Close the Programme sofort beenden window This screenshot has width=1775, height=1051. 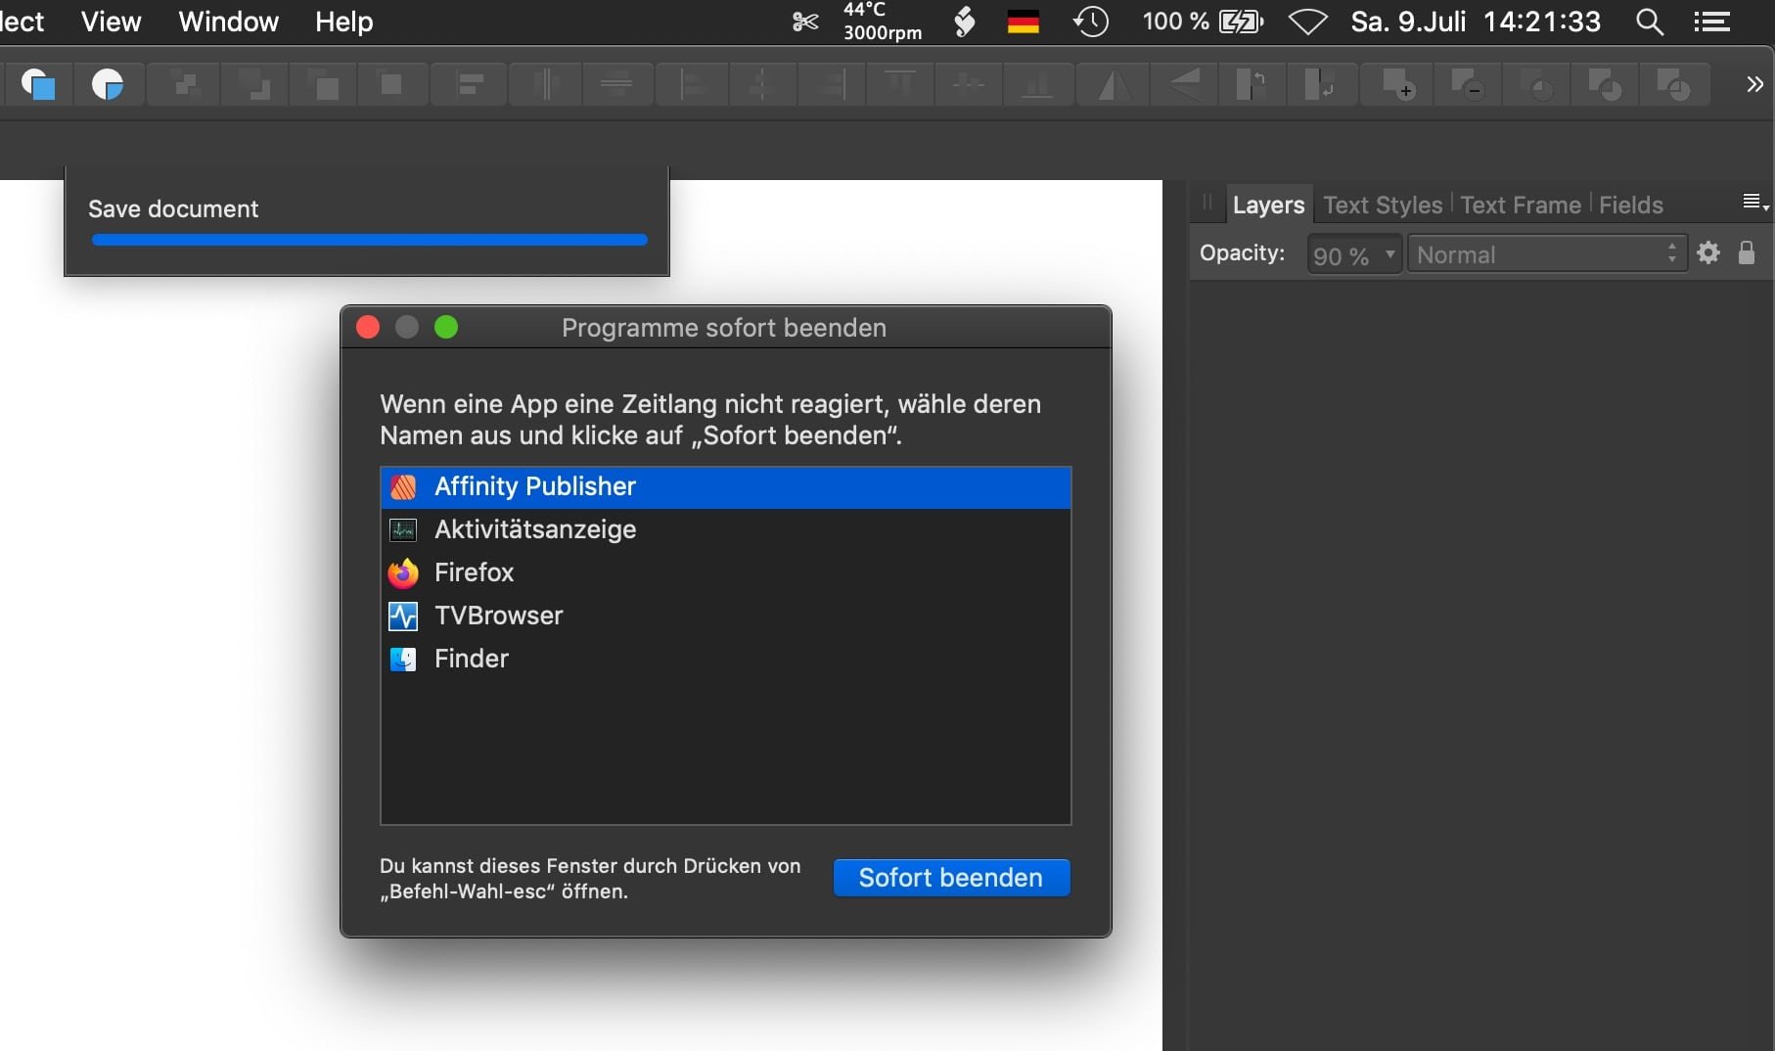pos(368,327)
